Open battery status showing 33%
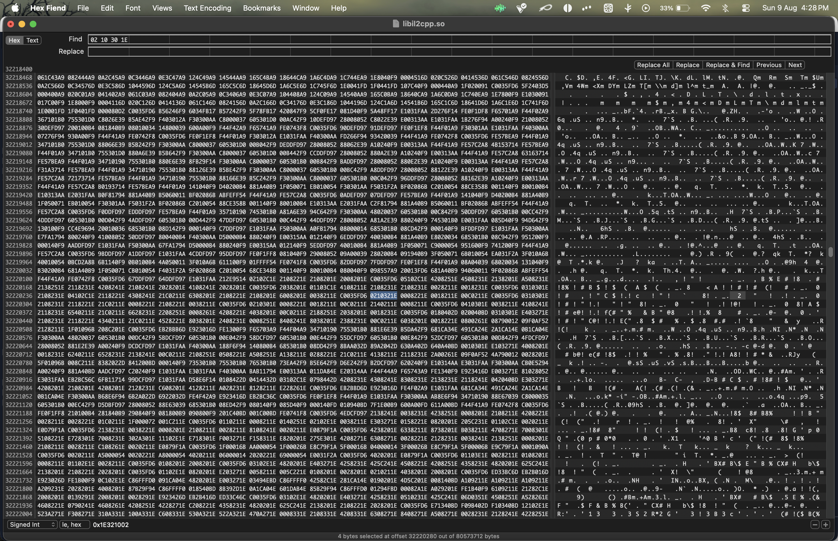Screen dimensions: 838x541 [675, 8]
